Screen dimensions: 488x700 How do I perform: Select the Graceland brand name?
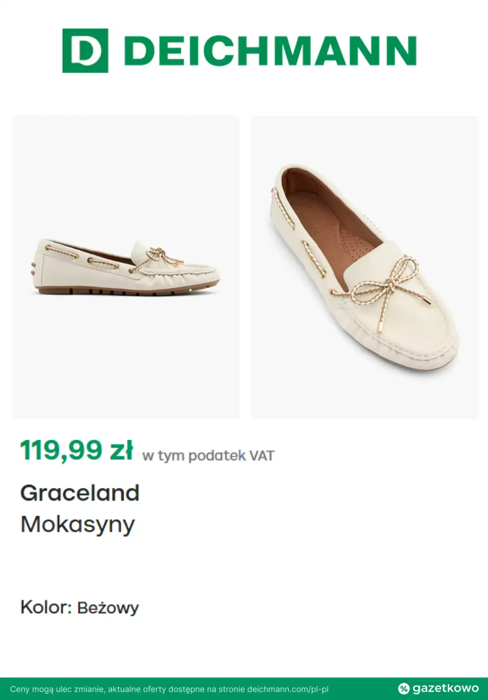80,493
